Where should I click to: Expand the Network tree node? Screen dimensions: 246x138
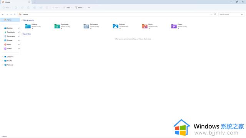pyautogui.click(x=2, y=65)
